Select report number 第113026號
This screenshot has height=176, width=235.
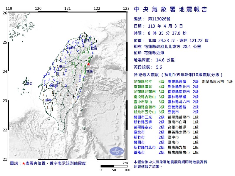tap(159, 19)
